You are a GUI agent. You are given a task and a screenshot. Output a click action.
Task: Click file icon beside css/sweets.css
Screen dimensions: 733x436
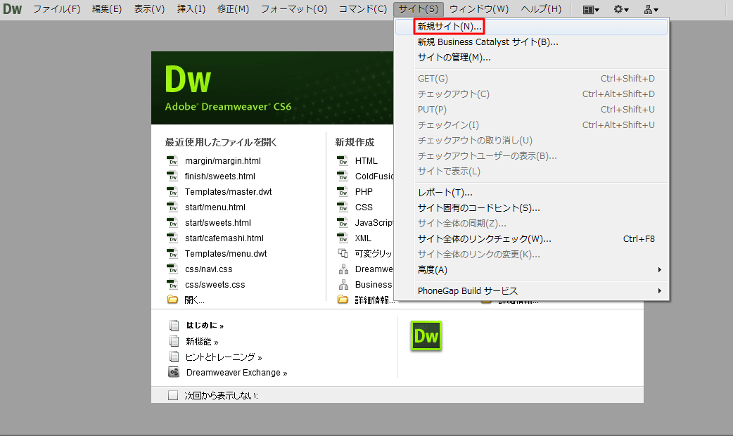point(172,284)
